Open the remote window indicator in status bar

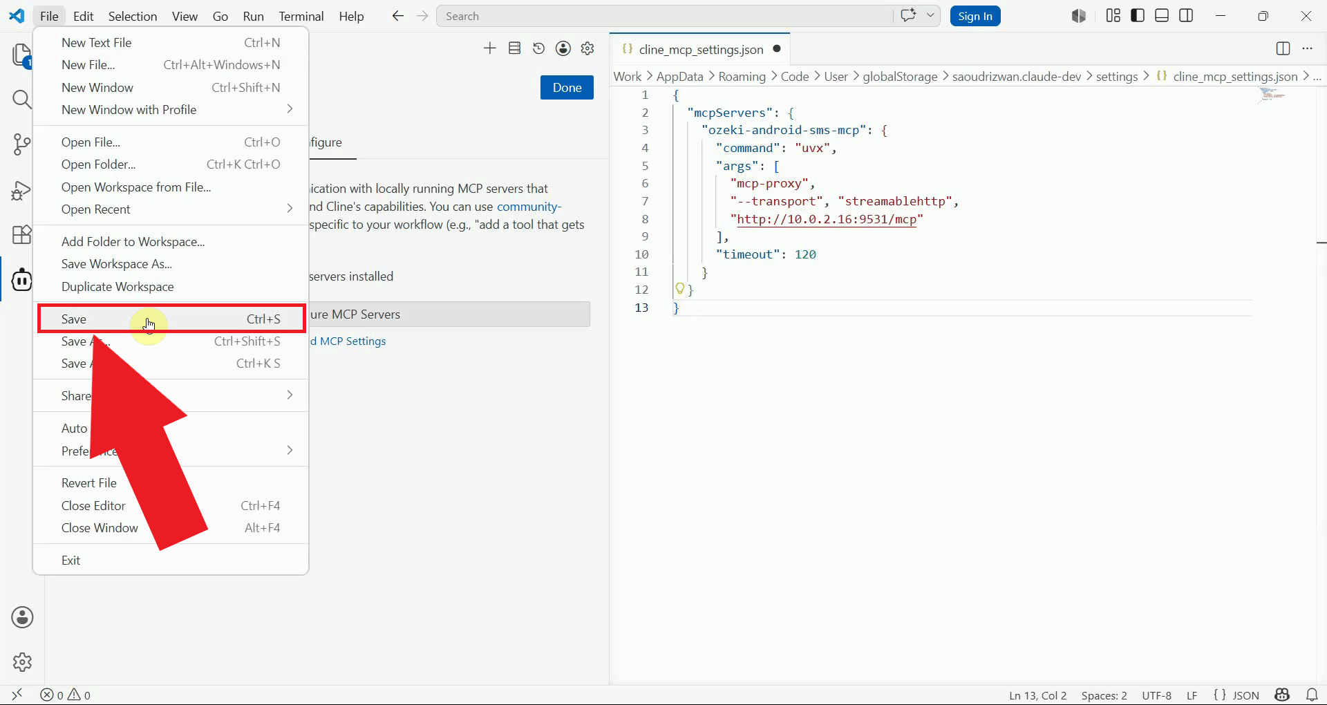point(17,695)
